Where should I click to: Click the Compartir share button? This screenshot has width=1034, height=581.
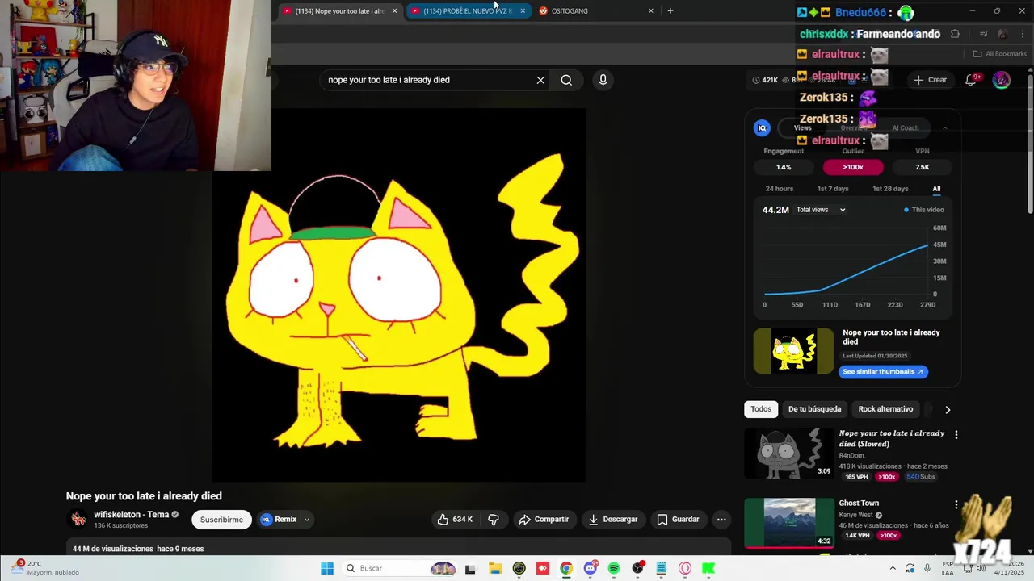544,520
